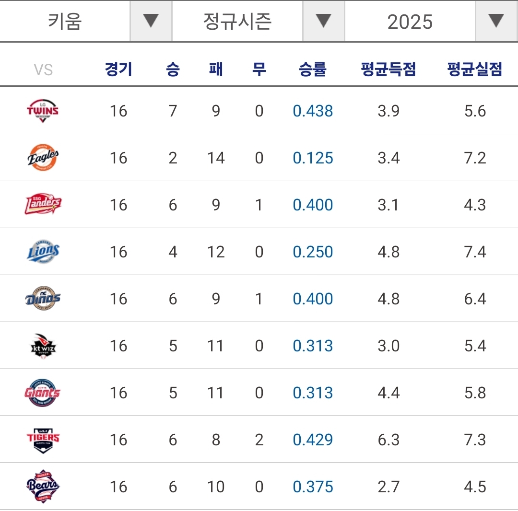Click the KIA Tigers team logo

tap(43, 440)
